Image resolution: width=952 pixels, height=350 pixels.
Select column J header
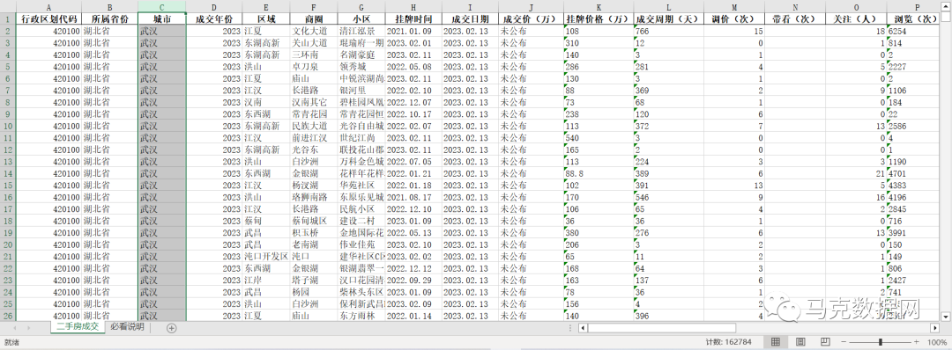click(531, 7)
